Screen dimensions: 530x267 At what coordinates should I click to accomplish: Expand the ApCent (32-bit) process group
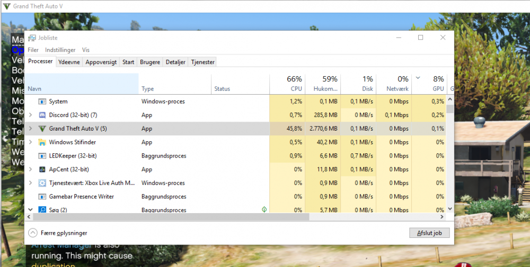pos(30,169)
